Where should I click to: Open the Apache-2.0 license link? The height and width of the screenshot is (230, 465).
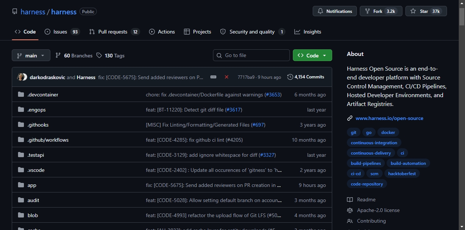(373, 210)
